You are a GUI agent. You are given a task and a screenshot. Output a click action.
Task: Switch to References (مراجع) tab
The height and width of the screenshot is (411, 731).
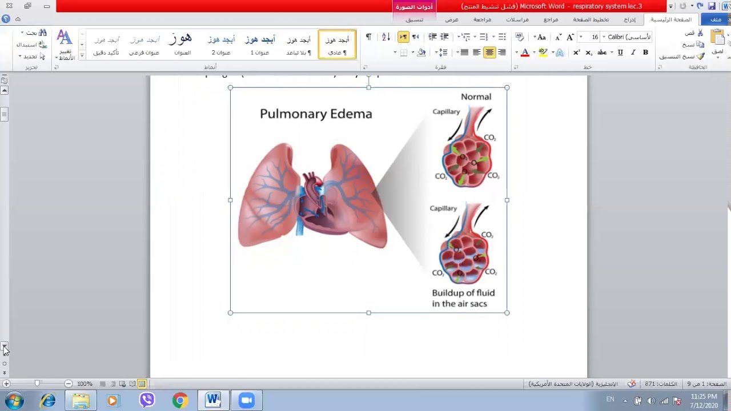tap(551, 19)
